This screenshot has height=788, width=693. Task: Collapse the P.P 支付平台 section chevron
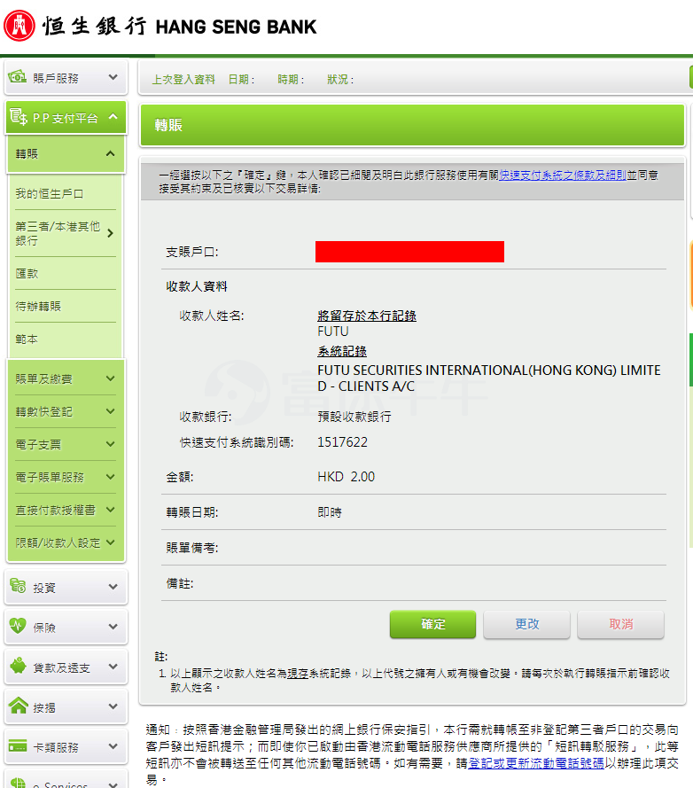(x=113, y=117)
